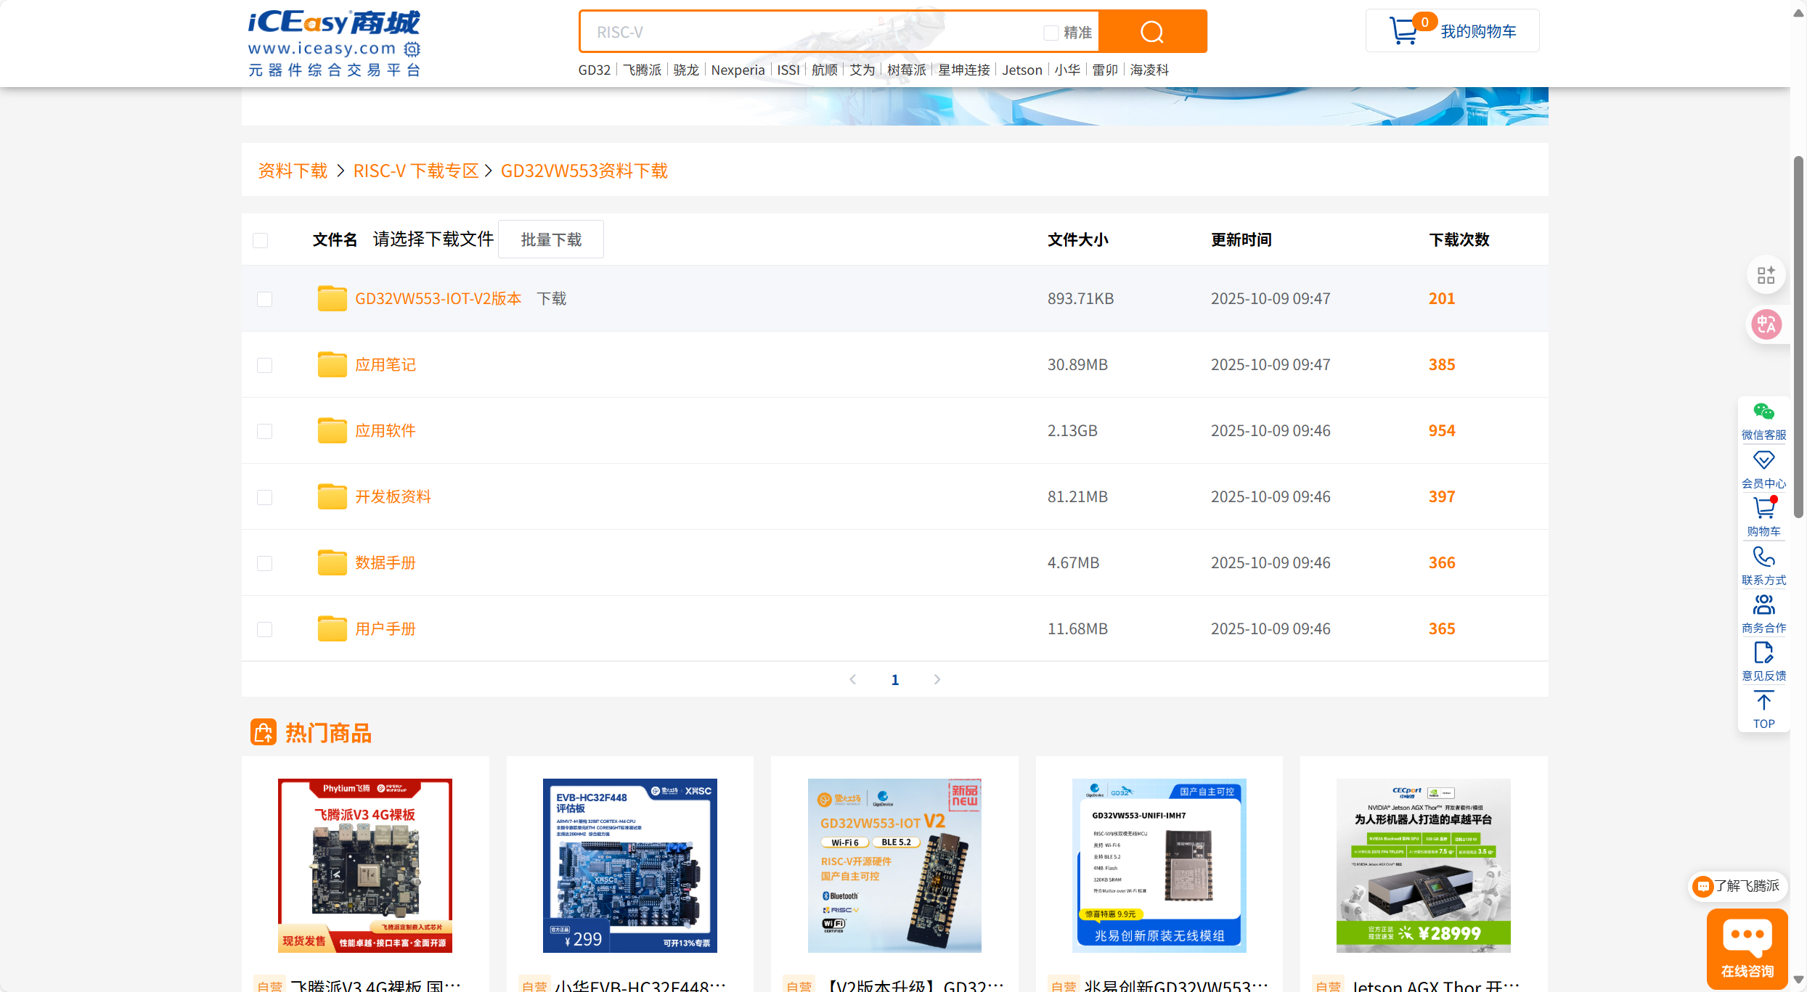Enable the 精准 exact search checkbox
This screenshot has height=992, width=1807.
point(1051,33)
